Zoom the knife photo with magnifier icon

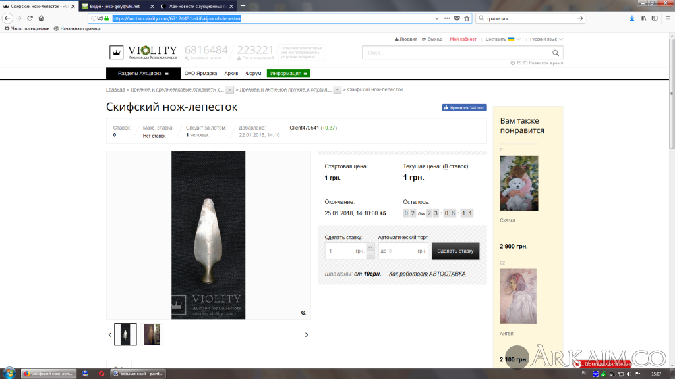tap(303, 313)
